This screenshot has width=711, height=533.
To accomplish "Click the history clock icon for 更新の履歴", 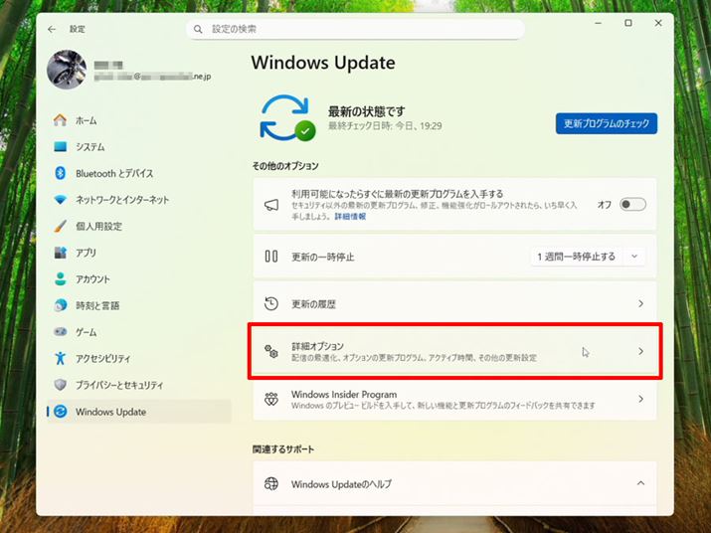I will (x=271, y=303).
